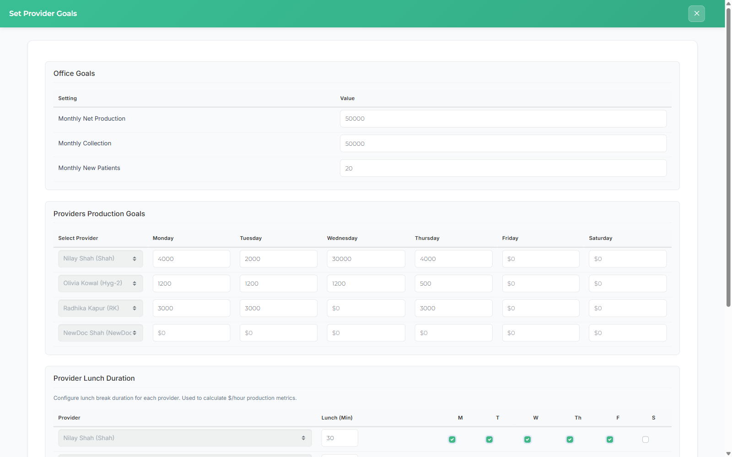Toggle Thursday lunch checkbox for Nilay Shah

coord(570,440)
